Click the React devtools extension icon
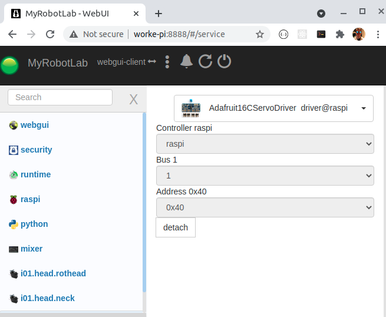The height and width of the screenshot is (317, 386). [x=302, y=34]
